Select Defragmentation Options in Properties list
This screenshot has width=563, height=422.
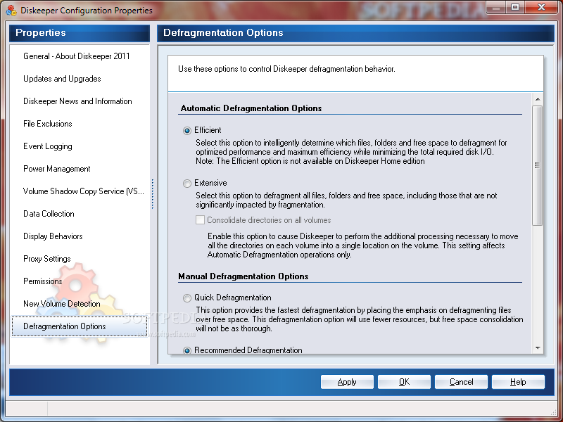(x=80, y=326)
